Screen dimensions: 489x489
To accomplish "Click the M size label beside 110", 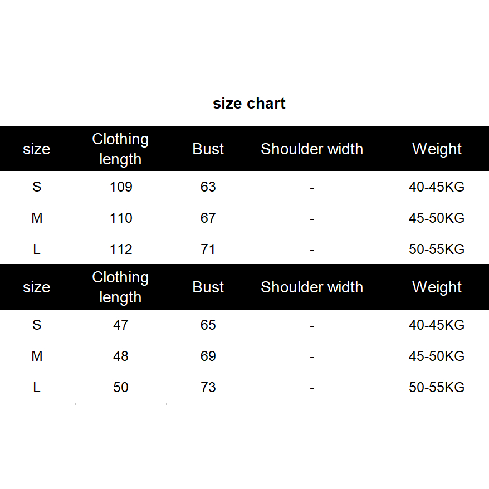I will (37, 218).
